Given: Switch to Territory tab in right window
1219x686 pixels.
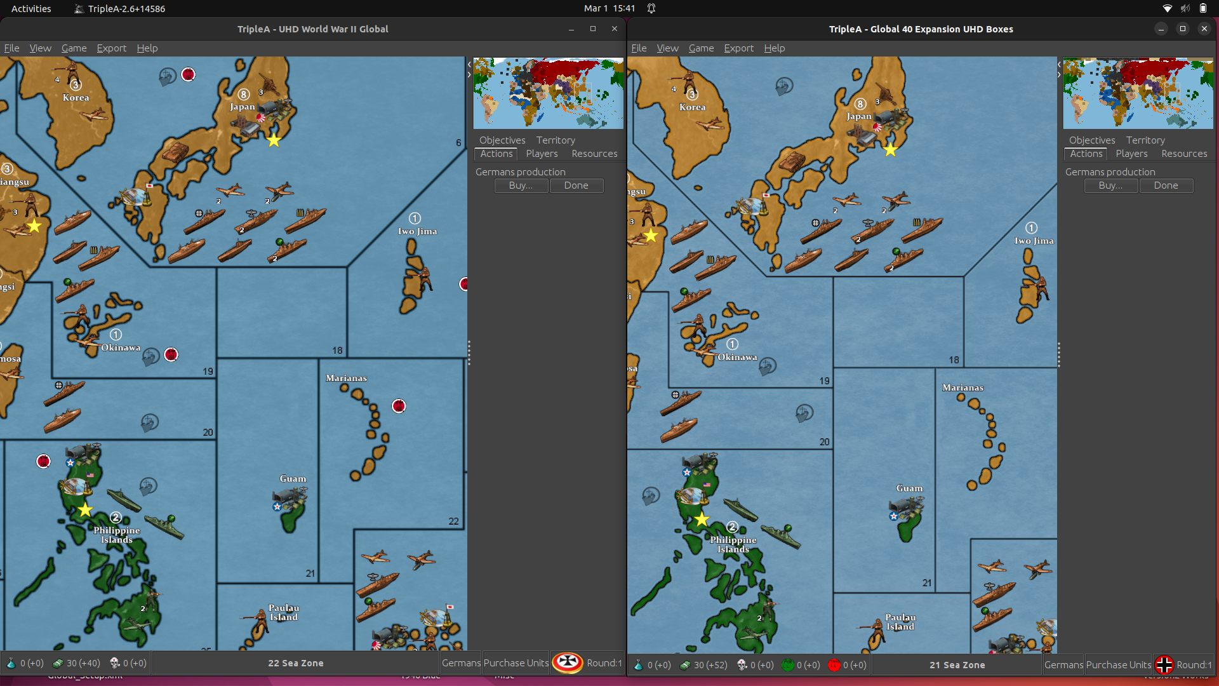Looking at the screenshot, I should (x=1145, y=140).
